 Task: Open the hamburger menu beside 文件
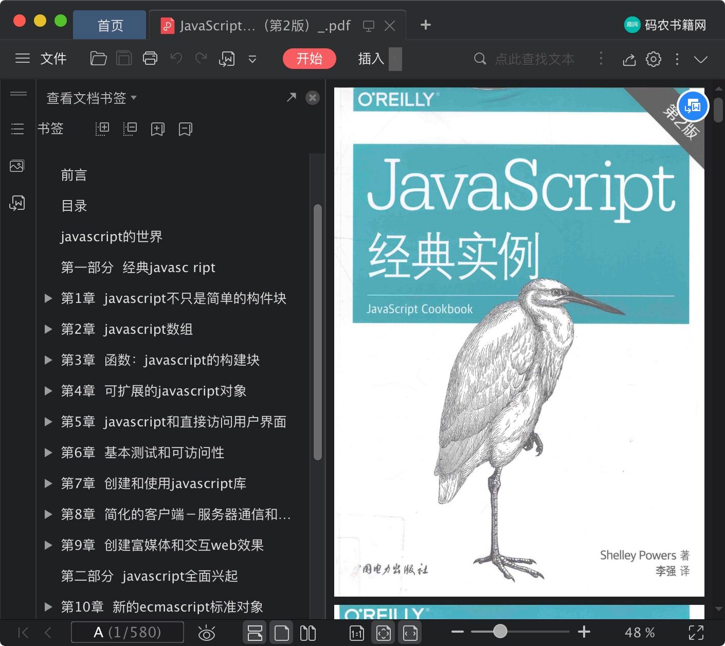tap(23, 59)
